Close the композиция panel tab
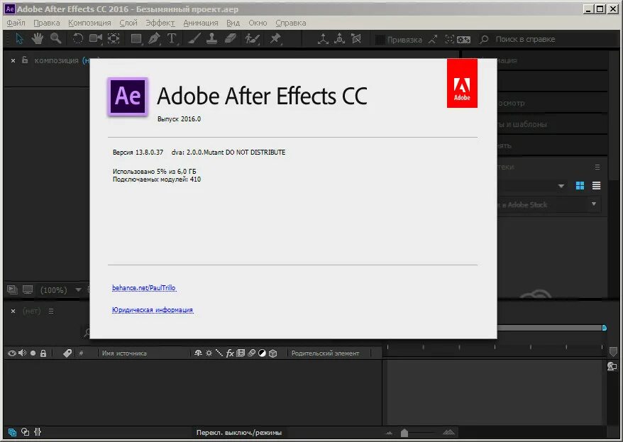Viewport: 623px width, 442px height. pyautogui.click(x=13, y=60)
